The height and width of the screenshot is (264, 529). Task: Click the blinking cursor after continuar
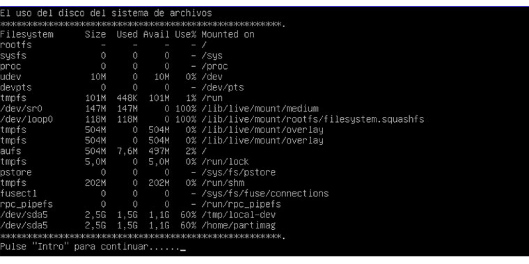[183, 251]
